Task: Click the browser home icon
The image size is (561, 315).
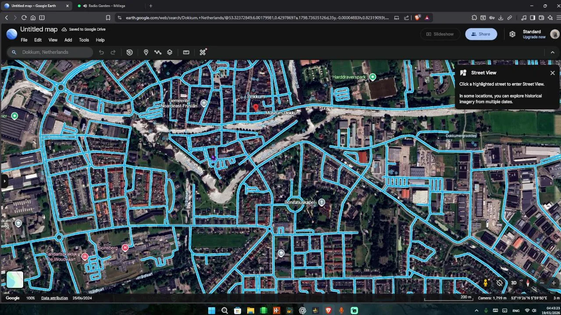Action: coord(33,17)
